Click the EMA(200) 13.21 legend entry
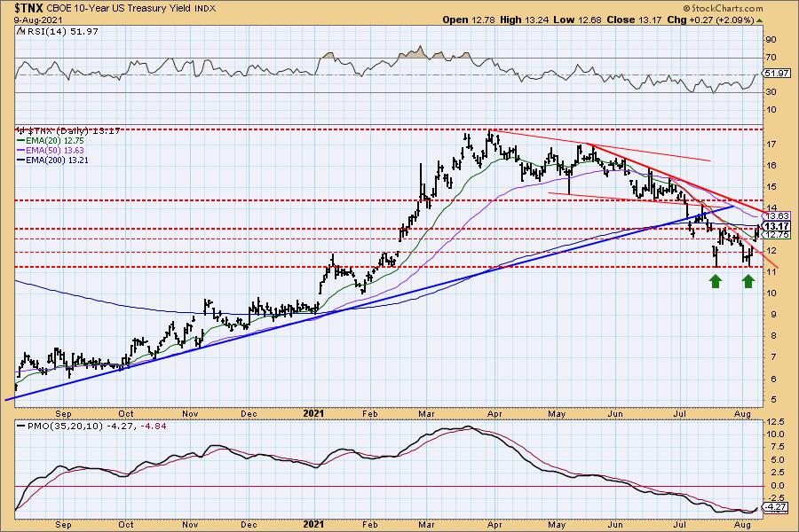The image size is (799, 532). (53, 160)
